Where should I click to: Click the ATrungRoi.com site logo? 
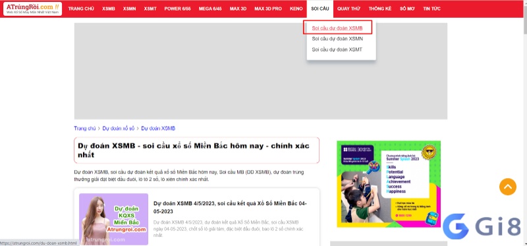[32, 9]
